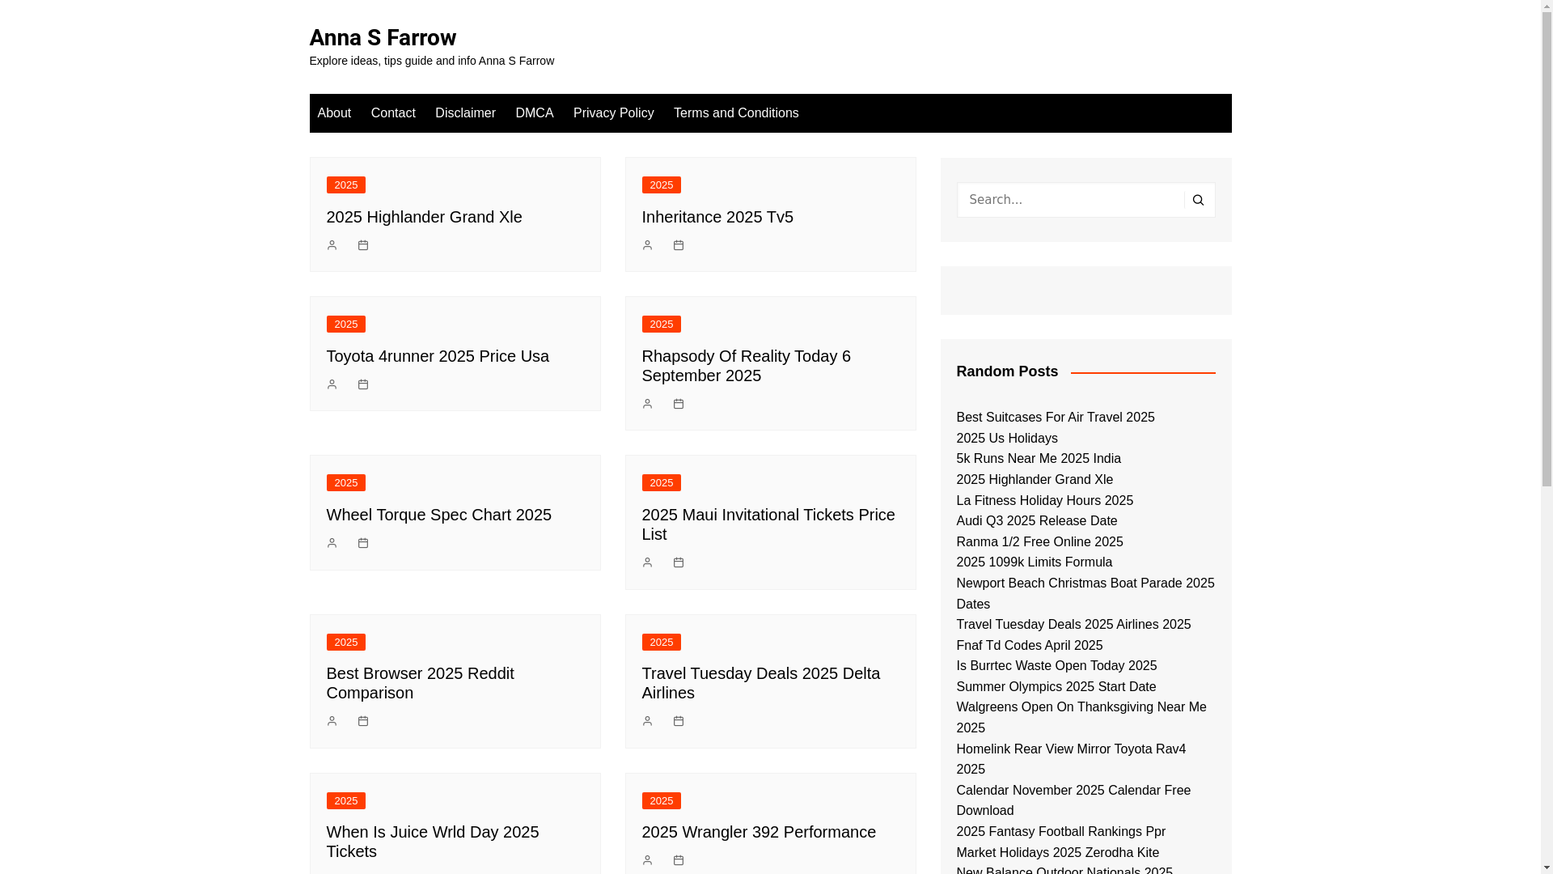The image size is (1553, 874).
Task: Open post 2025 Wrangler 392 Performance
Action: click(759, 832)
